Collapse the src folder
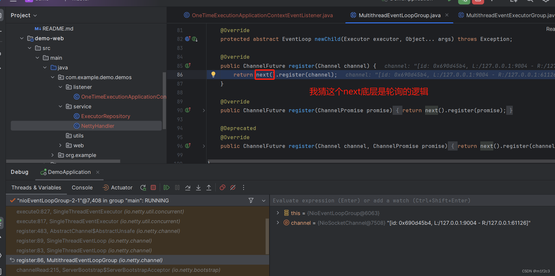Image resolution: width=555 pixels, height=276 pixels. point(30,48)
